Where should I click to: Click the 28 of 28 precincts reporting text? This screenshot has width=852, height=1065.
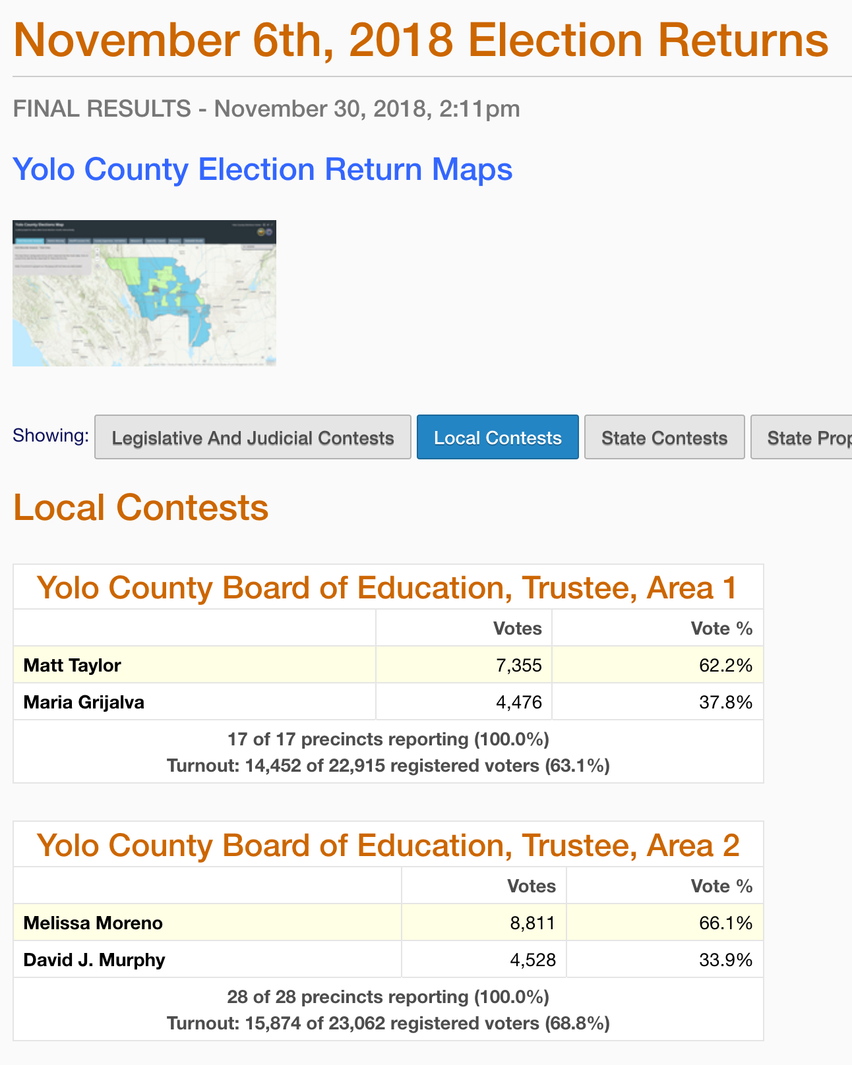pyautogui.click(x=388, y=996)
